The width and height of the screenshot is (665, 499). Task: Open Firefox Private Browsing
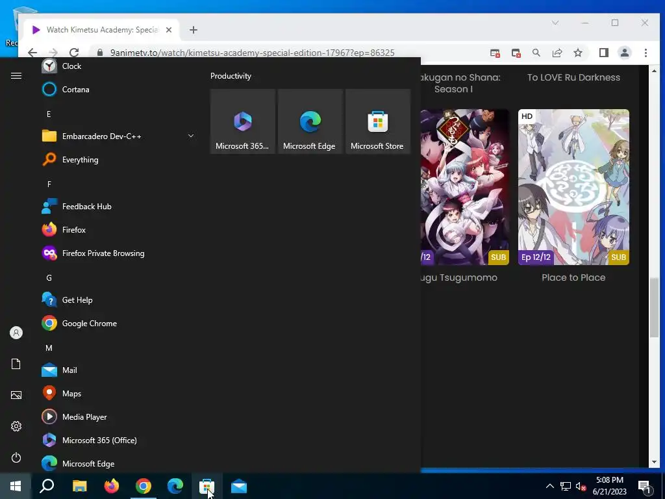pyautogui.click(x=119, y=253)
